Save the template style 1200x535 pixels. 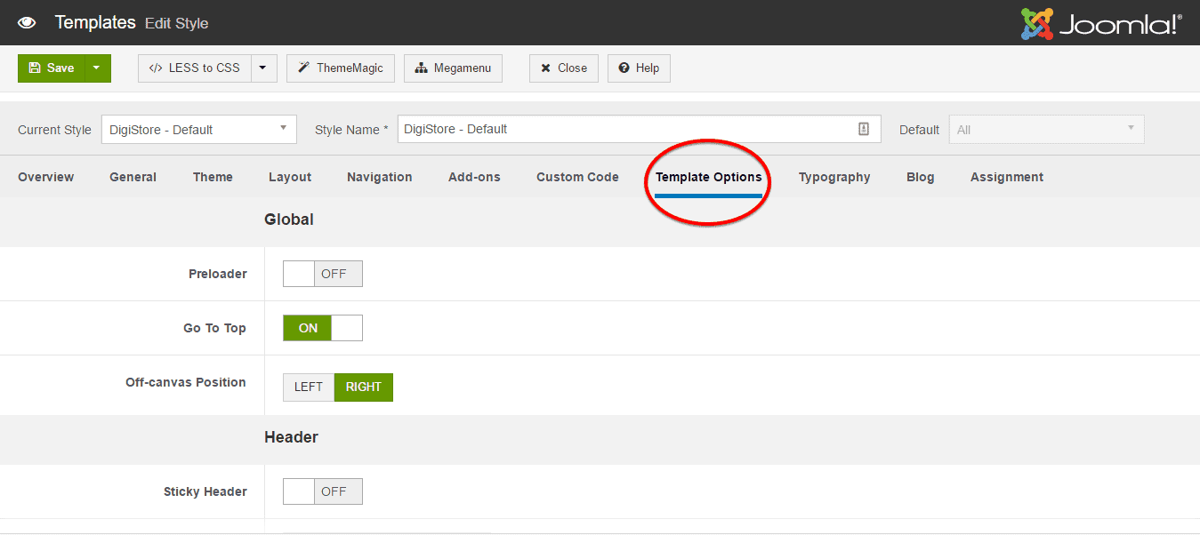click(52, 68)
